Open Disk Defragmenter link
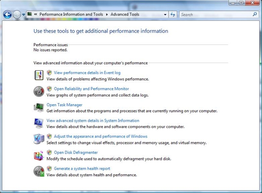 pos(76,153)
